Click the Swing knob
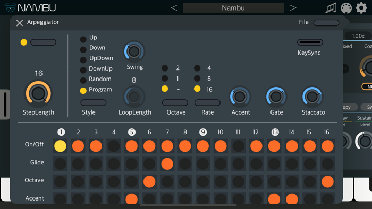This screenshot has width=372, height=209. click(134, 51)
